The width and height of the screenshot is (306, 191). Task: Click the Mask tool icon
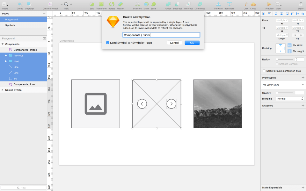146,4
